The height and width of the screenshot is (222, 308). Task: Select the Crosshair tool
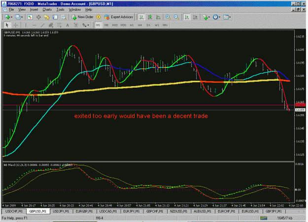[x=15, y=25]
